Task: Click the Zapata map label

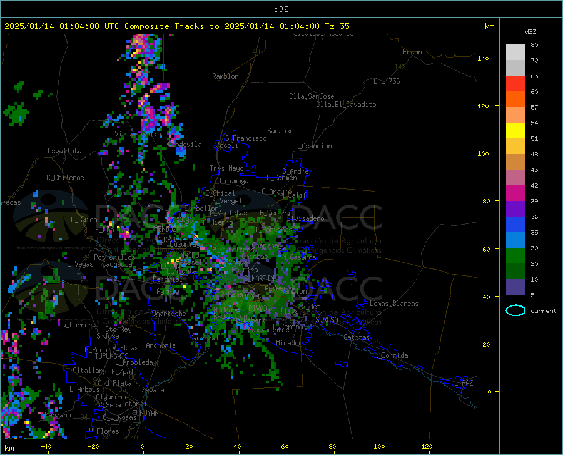Action: click(153, 390)
